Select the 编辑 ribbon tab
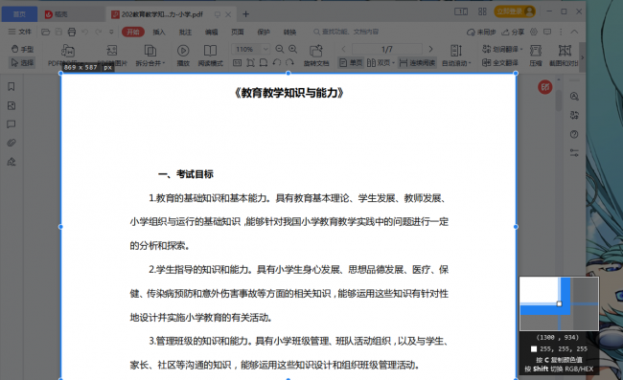The image size is (623, 380). point(212,32)
